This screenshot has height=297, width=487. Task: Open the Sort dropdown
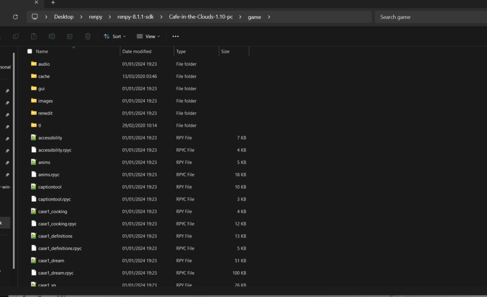pos(115,36)
